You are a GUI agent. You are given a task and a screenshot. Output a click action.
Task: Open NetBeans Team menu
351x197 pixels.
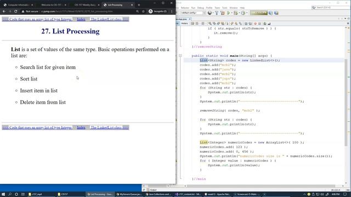coord(217,8)
